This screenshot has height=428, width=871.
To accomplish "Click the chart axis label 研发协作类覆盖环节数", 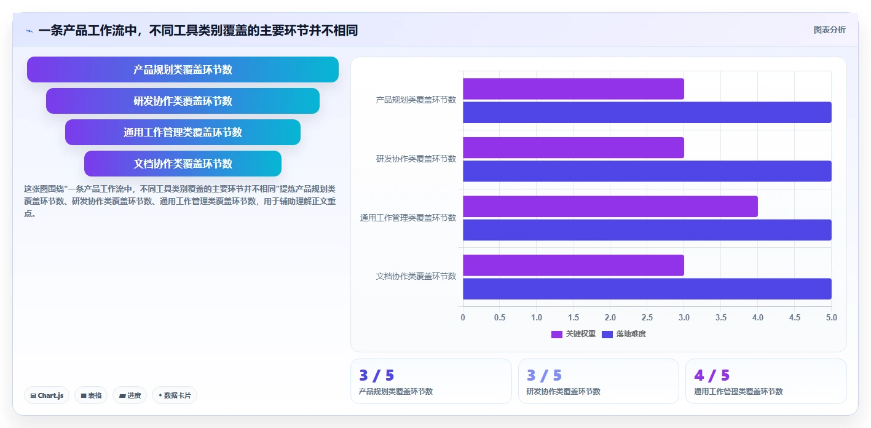I will tap(416, 159).
